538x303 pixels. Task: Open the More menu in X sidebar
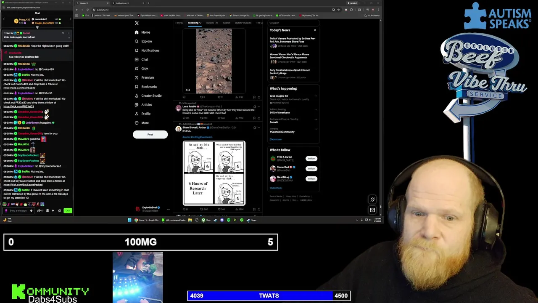142,123
